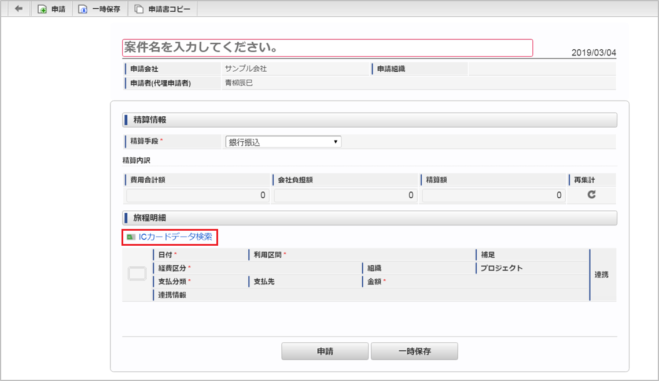Click the 利用区間 column header
This screenshot has width=659, height=381.
267,254
